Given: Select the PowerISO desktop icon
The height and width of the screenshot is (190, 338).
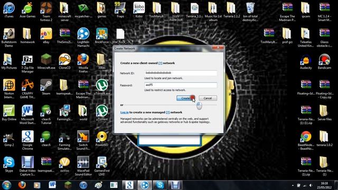Looking at the screenshot, I should (102, 139).
